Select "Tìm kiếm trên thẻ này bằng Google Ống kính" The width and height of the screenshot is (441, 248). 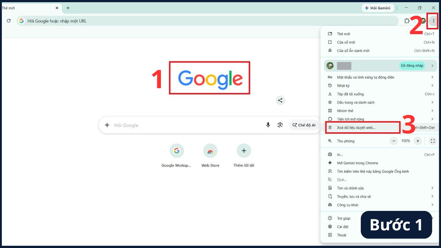pyautogui.click(x=380, y=172)
